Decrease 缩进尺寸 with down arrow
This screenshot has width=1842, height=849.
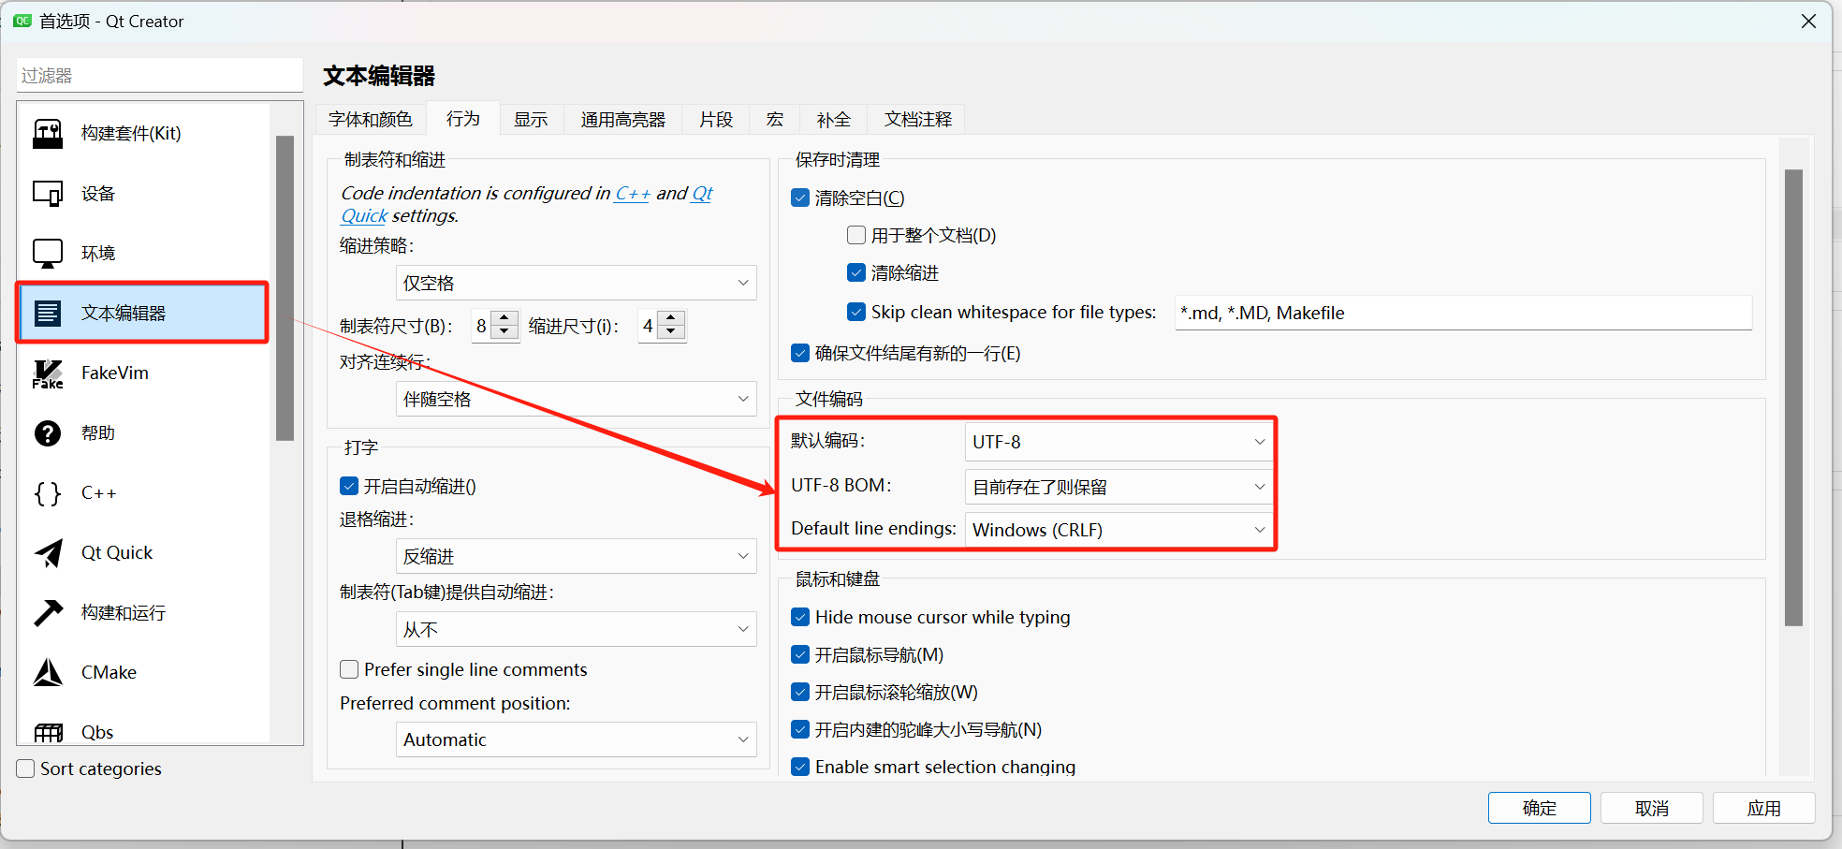pos(671,333)
